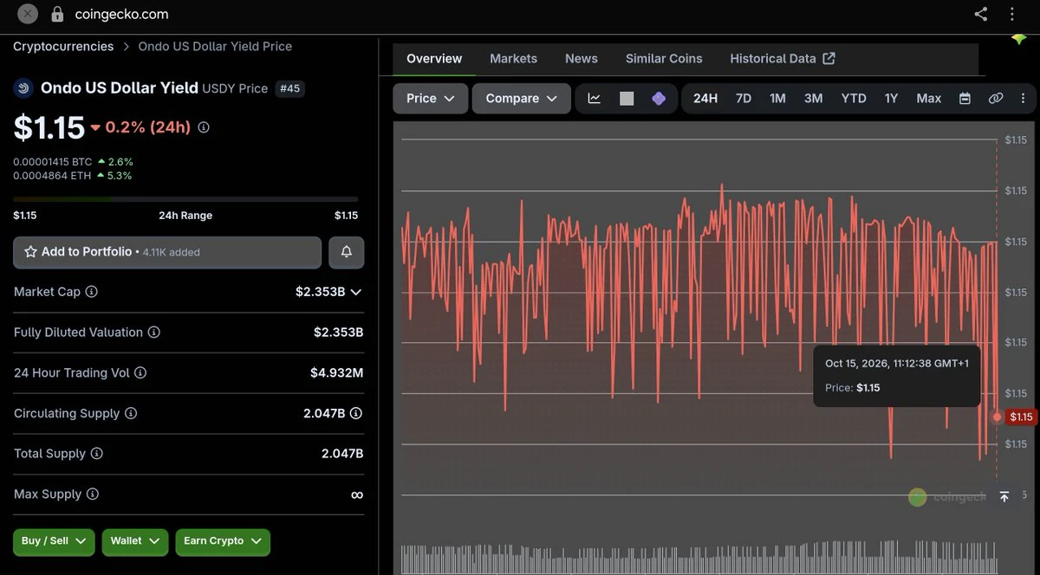The image size is (1040, 575).
Task: Click the Max Supply info icon
Action: tap(93, 494)
